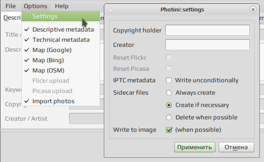The image size is (264, 162).
Task: Select Create if necessary radio option
Action: click(x=169, y=105)
